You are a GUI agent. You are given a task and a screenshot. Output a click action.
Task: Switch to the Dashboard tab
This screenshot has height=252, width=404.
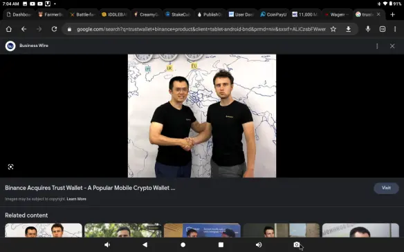coord(19,14)
